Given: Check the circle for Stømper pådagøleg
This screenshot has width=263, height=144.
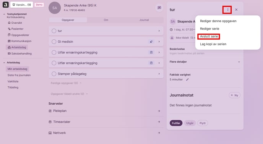Looking at the screenshot, I should [54, 74].
